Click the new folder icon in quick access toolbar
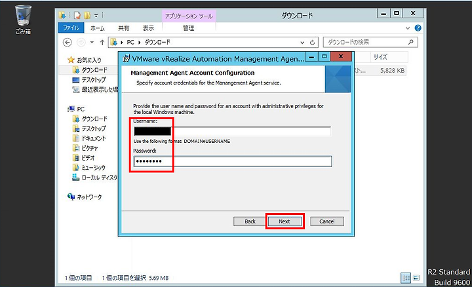 [x=87, y=15]
